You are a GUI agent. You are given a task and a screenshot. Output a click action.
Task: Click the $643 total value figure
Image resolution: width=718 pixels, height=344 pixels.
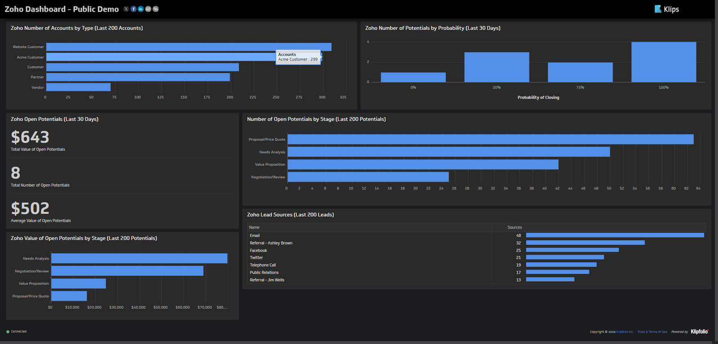click(30, 137)
